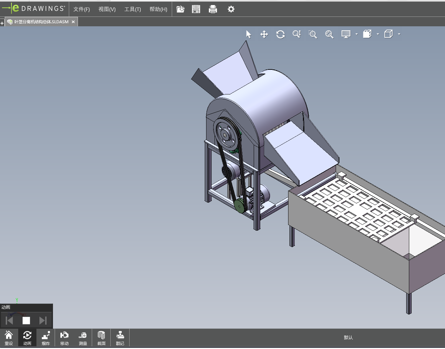Expand the display style dropdown arrow
445x349 pixels.
(x=378, y=34)
